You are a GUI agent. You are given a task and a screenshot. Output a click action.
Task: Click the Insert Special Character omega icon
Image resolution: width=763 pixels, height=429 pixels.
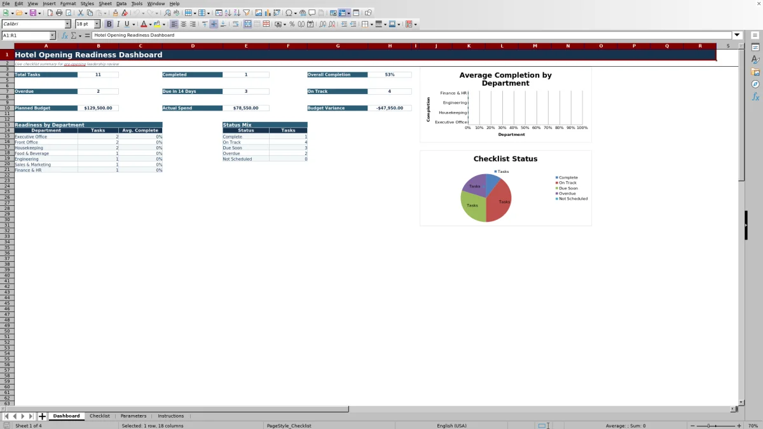(x=289, y=13)
